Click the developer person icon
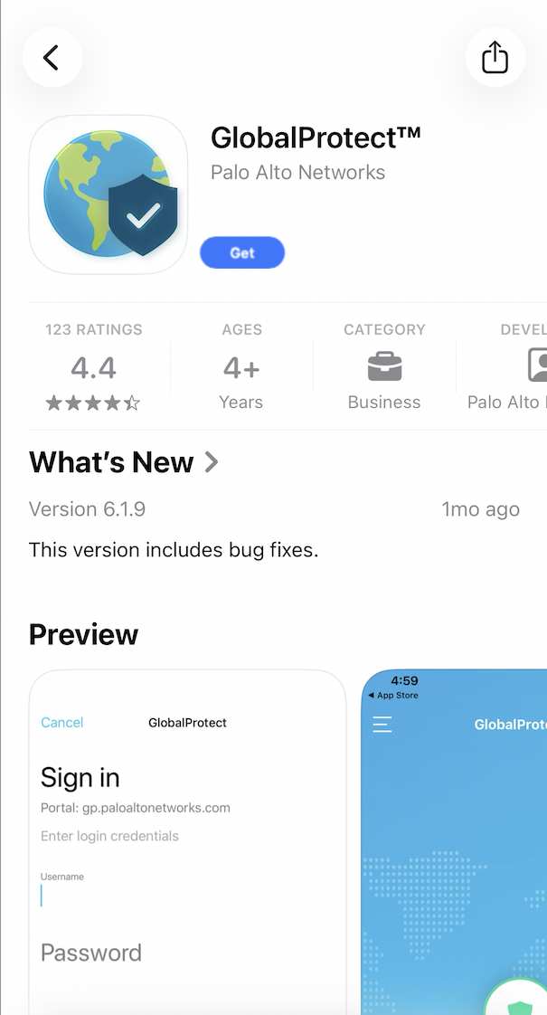Screen dimensions: 547x1015 539,365
